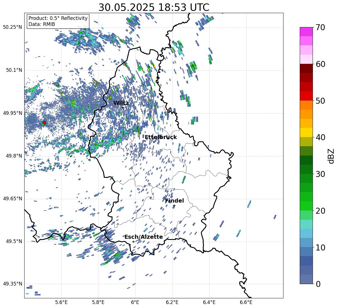
Task: Click the colorbar's 70 tick label
Action: click(321, 27)
